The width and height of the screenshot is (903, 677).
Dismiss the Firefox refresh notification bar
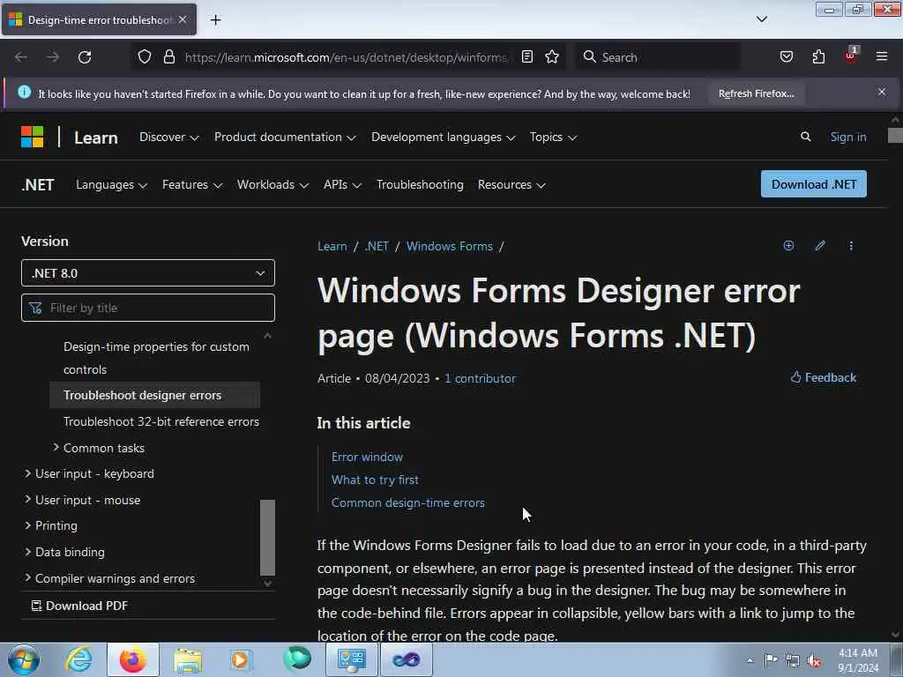pos(882,92)
